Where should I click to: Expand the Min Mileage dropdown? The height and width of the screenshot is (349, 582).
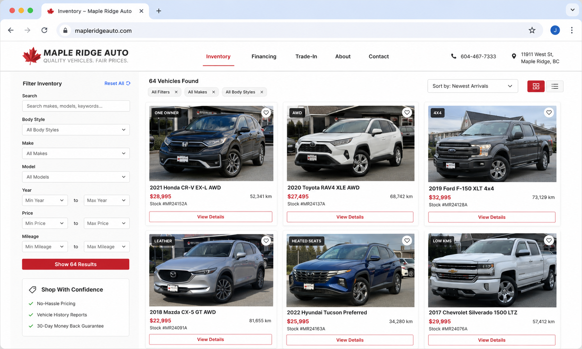tap(45, 247)
